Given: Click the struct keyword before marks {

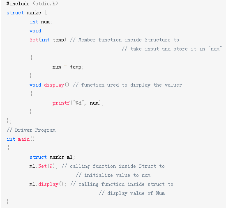Looking at the screenshot, I should (x=15, y=13).
